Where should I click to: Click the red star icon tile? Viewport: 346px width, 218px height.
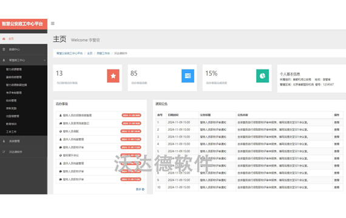113,76
